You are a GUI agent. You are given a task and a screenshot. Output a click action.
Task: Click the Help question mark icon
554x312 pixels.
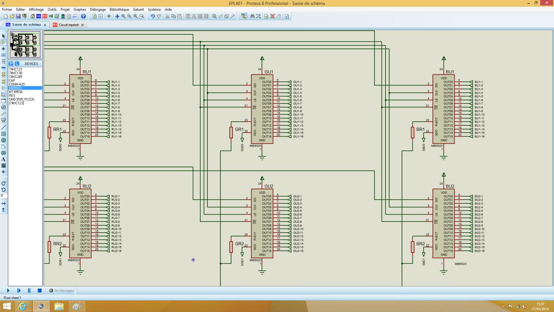point(84,16)
